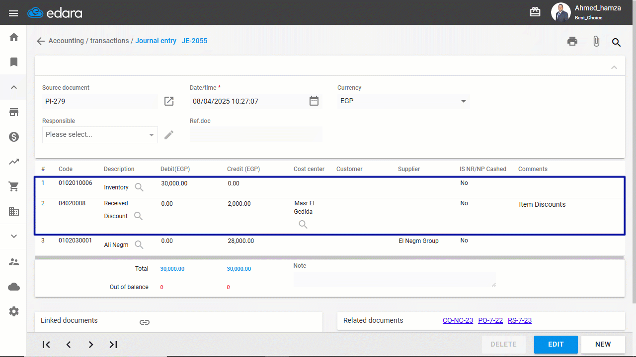This screenshot has height=357, width=636.
Task: Edit the Responsible field with pencil icon
Action: tap(169, 135)
